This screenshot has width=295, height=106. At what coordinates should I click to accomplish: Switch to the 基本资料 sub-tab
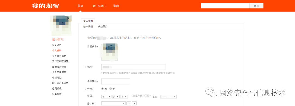point(88,27)
